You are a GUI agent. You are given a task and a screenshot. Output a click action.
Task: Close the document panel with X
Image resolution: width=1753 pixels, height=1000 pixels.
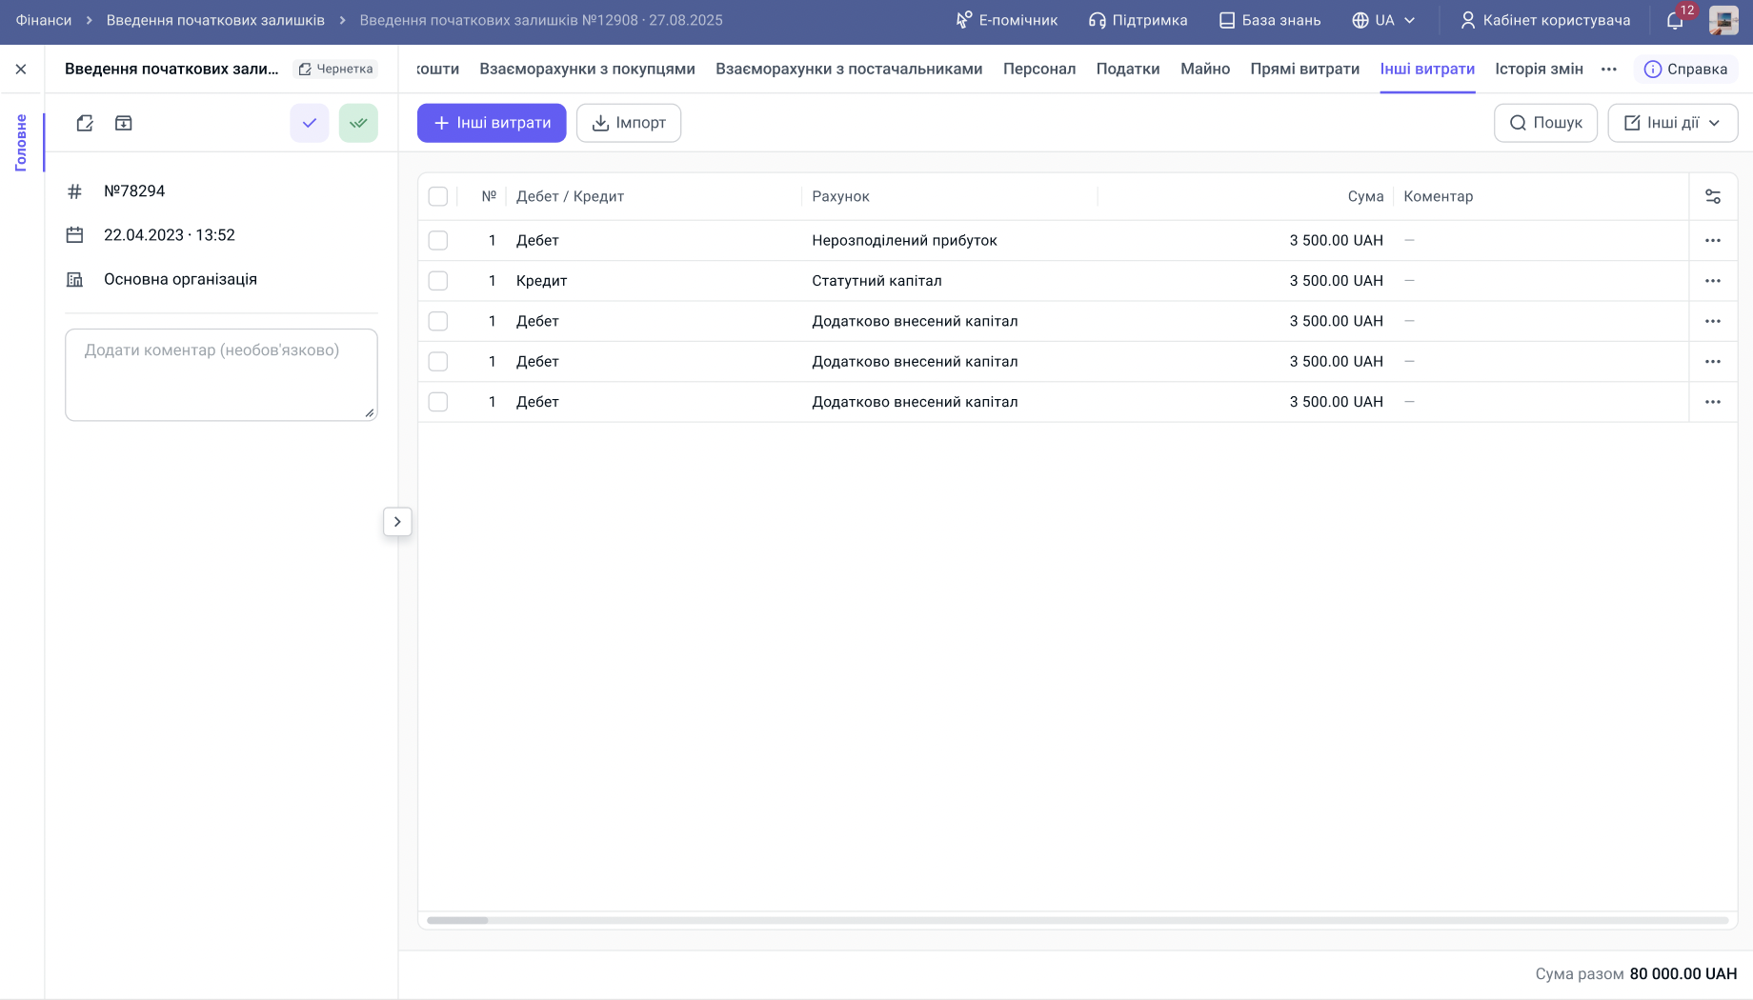pyautogui.click(x=21, y=69)
